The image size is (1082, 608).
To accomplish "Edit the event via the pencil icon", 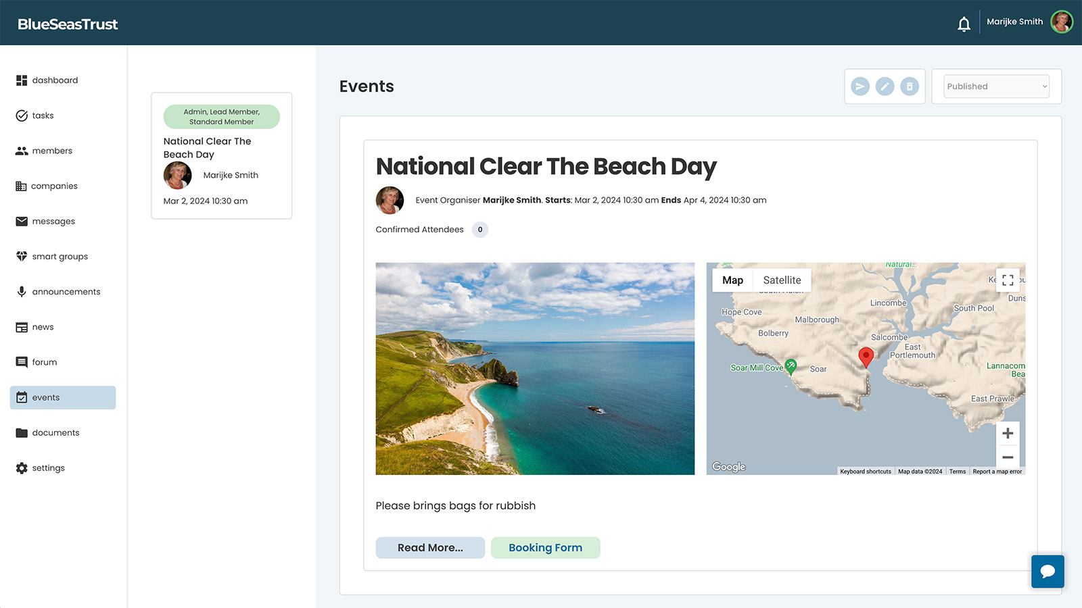I will coord(885,86).
